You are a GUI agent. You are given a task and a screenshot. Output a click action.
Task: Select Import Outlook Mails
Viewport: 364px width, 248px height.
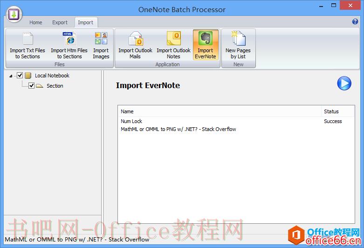135,45
